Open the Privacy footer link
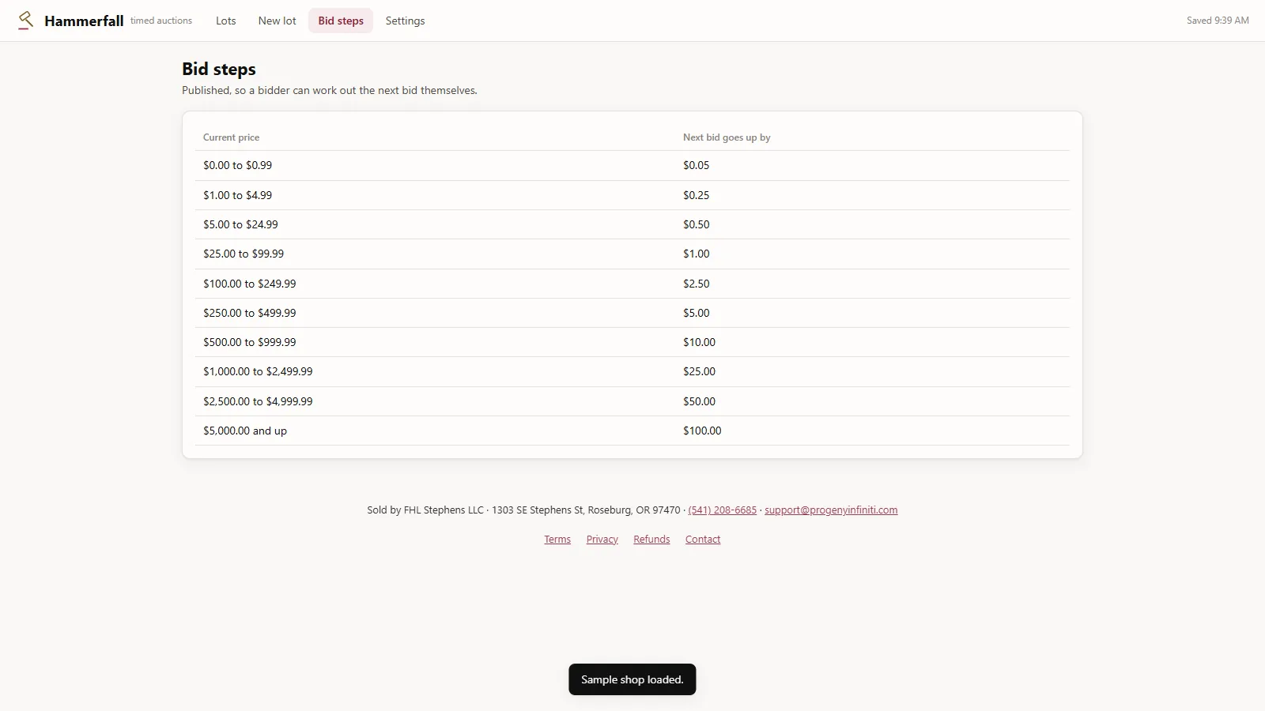 click(602, 540)
